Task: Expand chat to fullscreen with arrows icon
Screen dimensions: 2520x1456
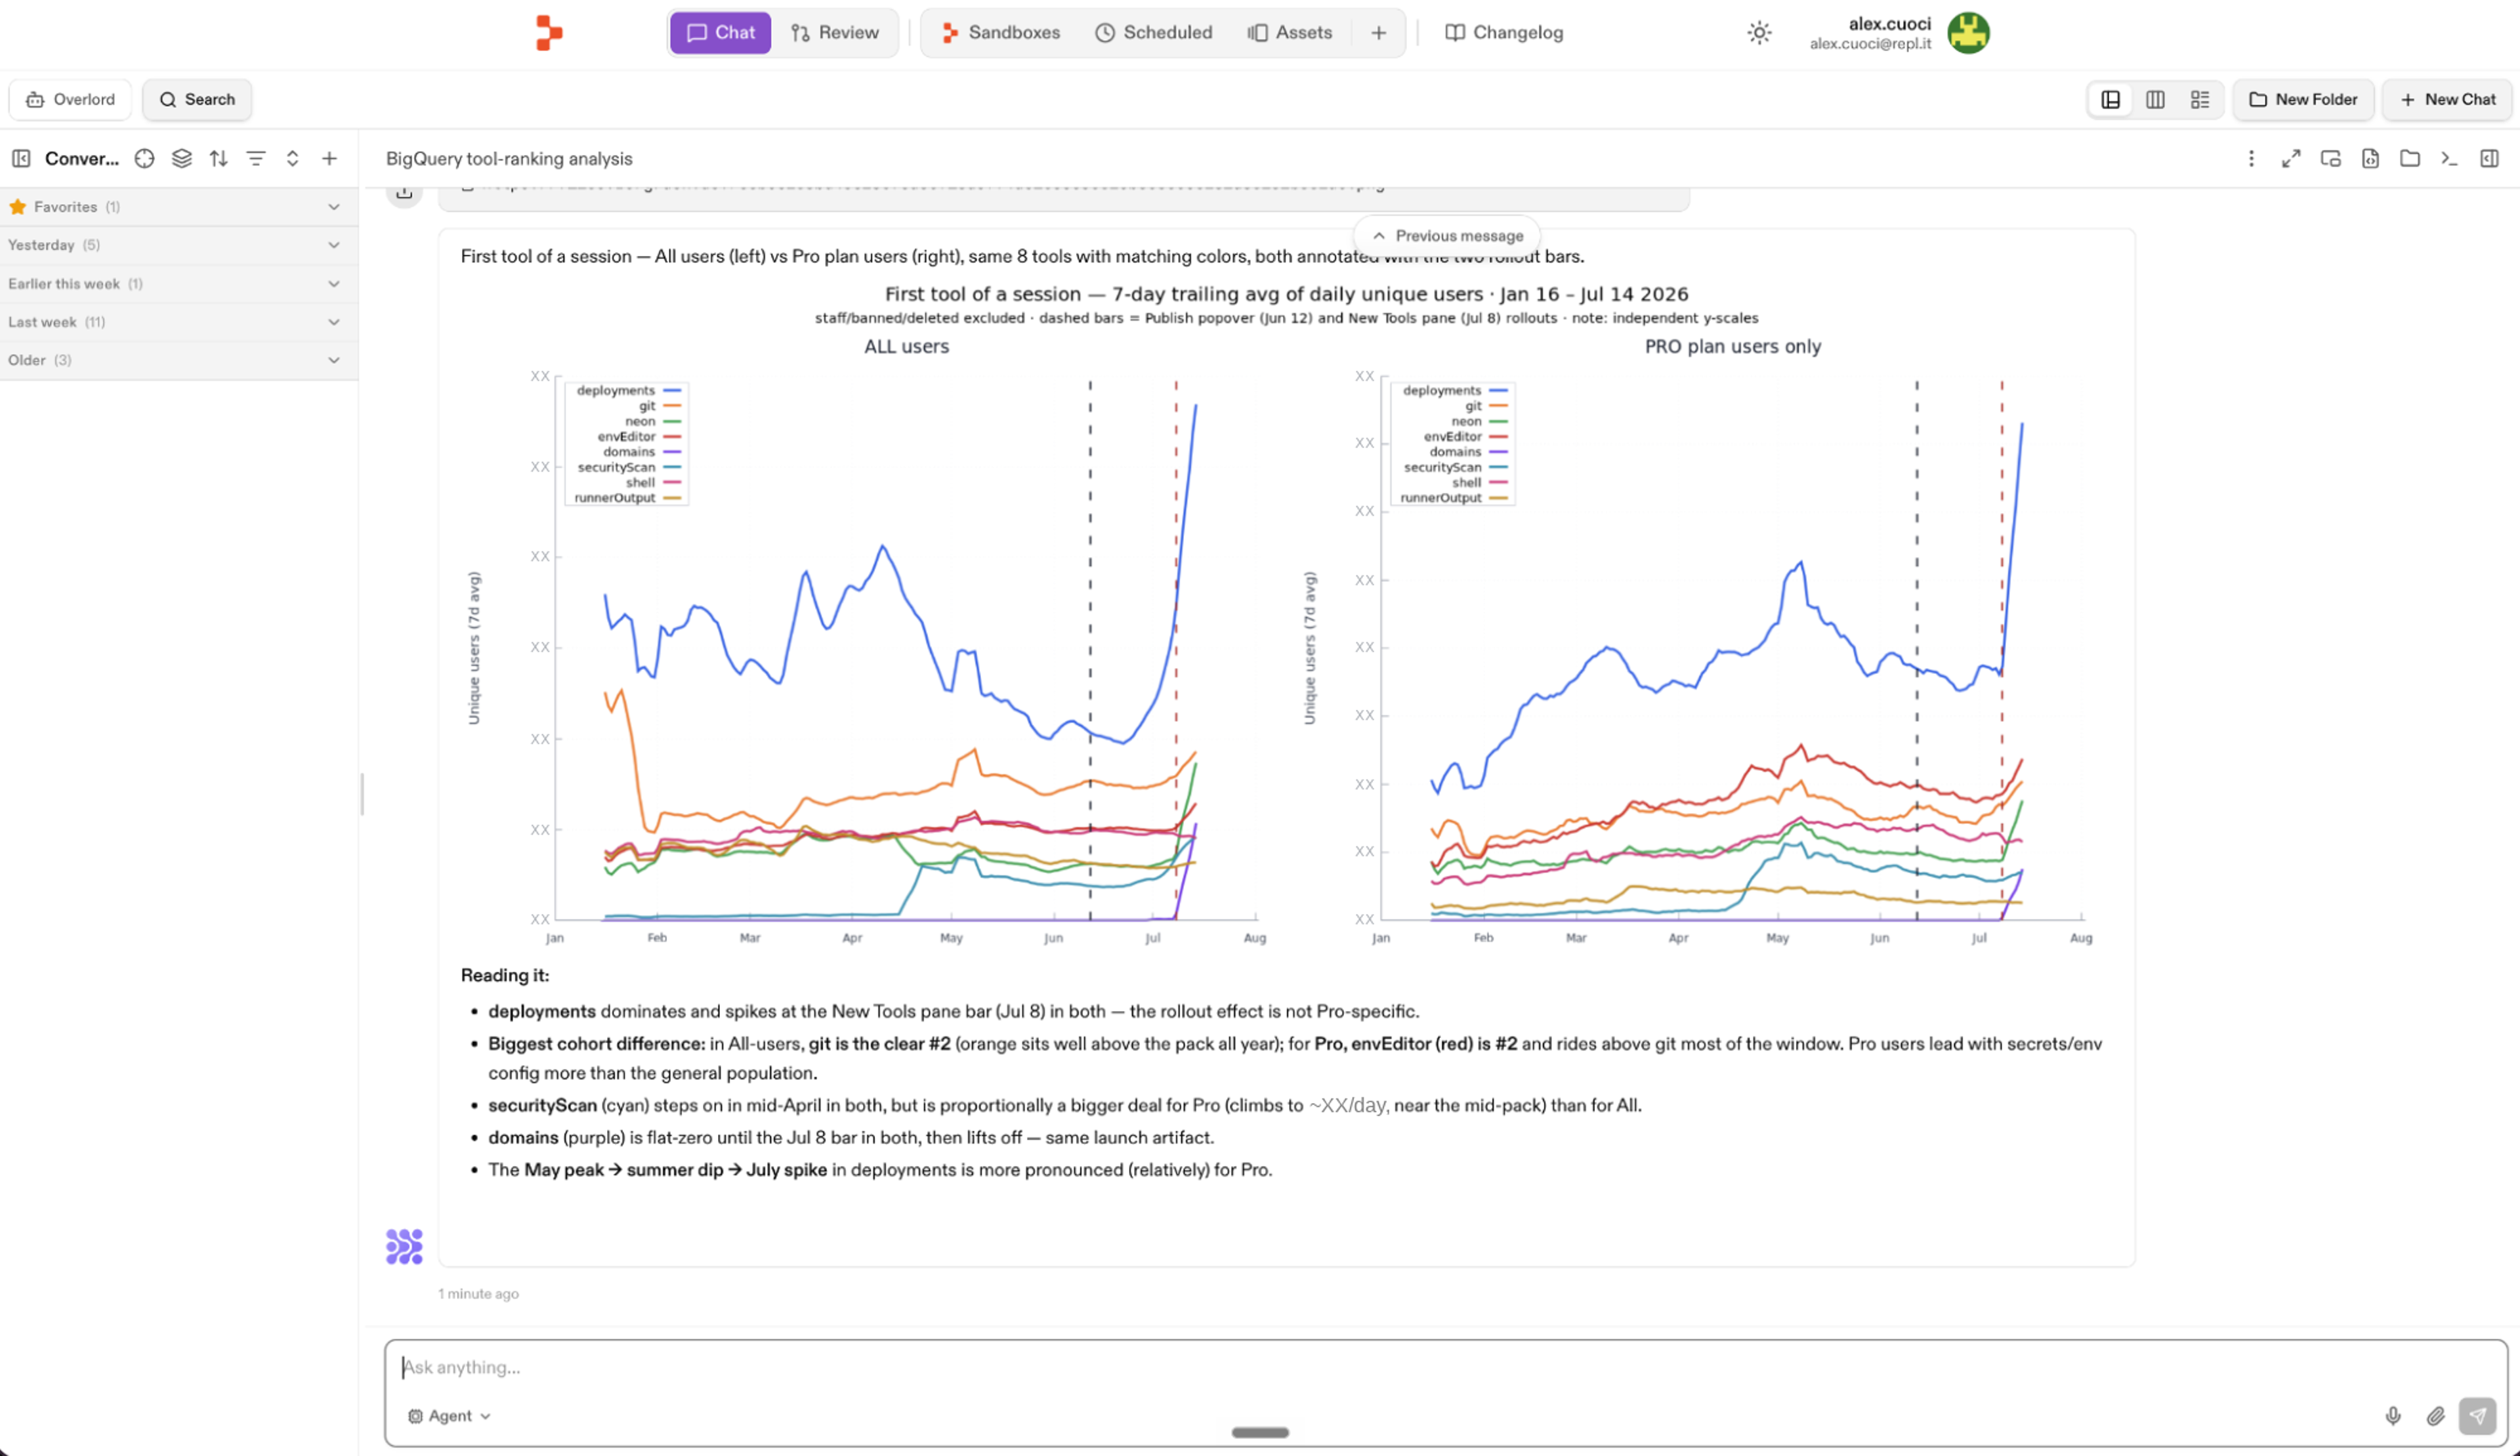Action: click(x=2291, y=158)
